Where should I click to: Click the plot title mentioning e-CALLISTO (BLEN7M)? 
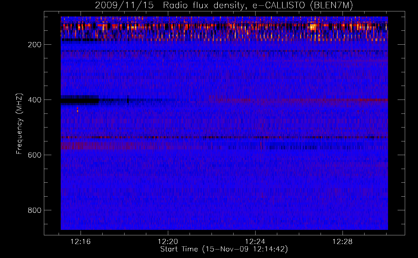[x=224, y=5]
